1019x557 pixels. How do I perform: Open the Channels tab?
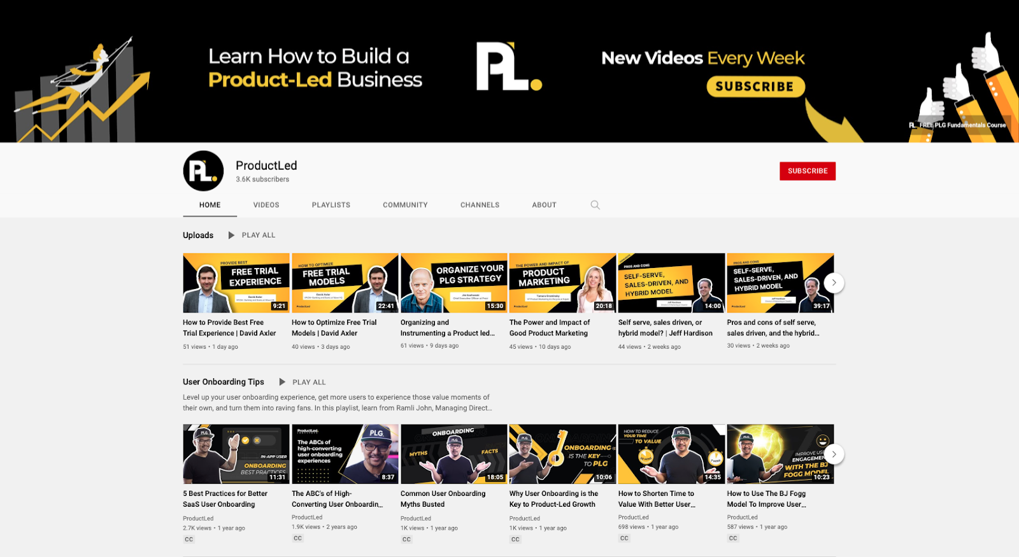coord(480,205)
